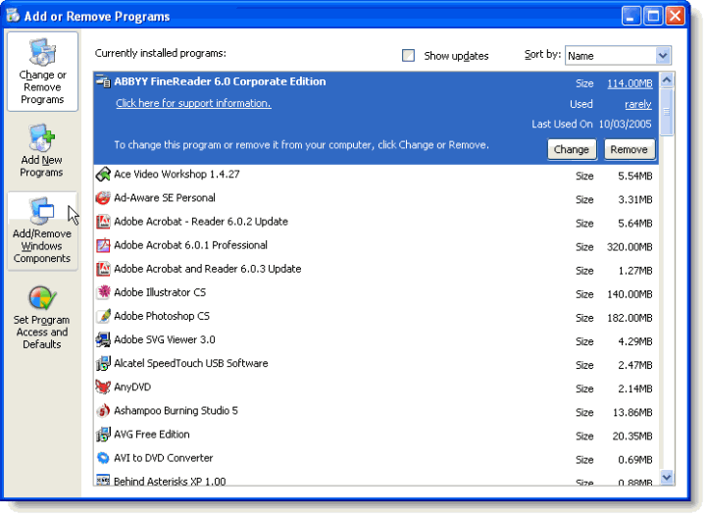Click Adobe Acrobat Reader 6.0.2 Update icon
Screen dimensions: 706x516
click(x=103, y=222)
